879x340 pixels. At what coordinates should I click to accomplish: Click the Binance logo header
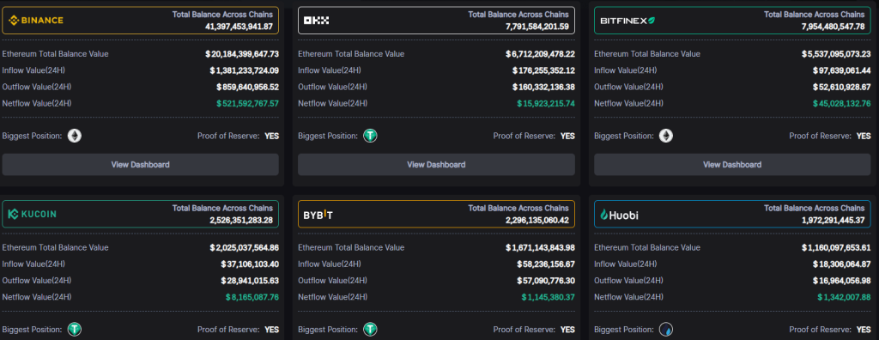point(36,21)
